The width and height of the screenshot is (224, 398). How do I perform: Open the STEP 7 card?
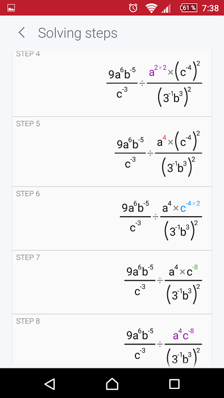[112, 282]
